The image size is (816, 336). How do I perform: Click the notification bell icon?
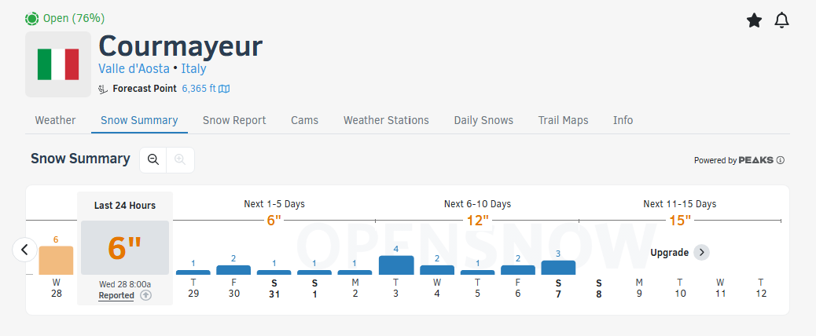click(781, 20)
